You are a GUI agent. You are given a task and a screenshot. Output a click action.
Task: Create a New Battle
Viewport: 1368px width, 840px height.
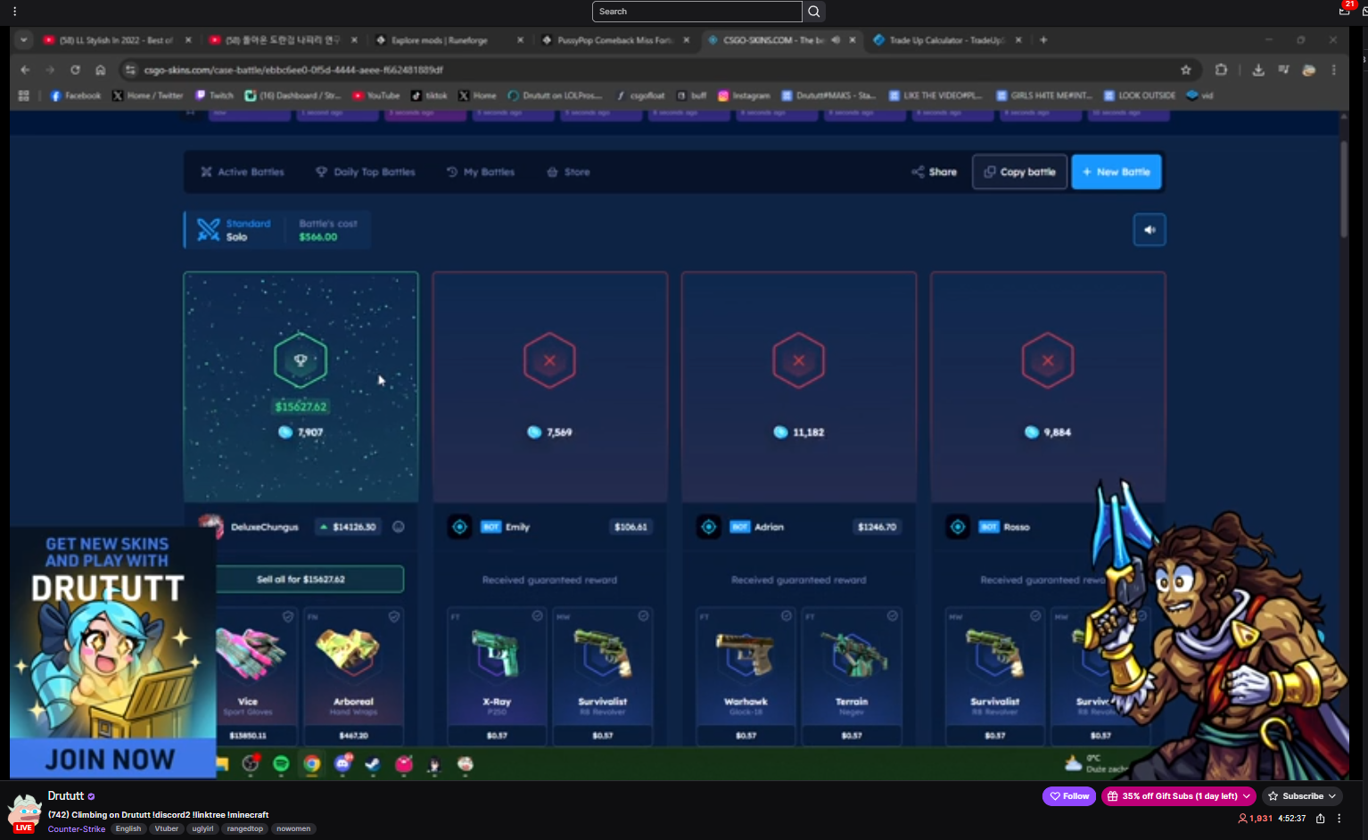tap(1117, 172)
